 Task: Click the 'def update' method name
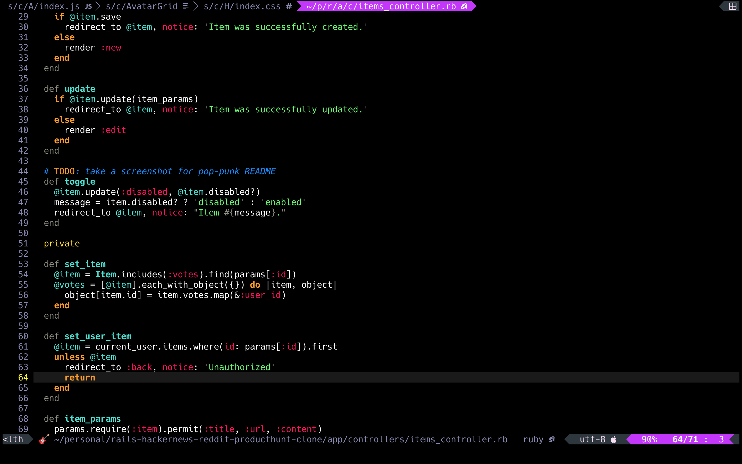(x=80, y=89)
